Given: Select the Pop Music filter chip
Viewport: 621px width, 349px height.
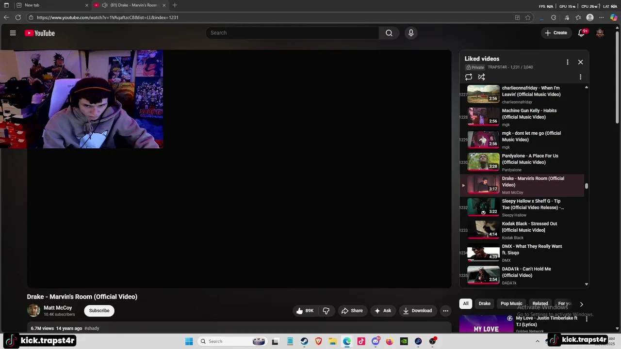Looking at the screenshot, I should [x=511, y=303].
